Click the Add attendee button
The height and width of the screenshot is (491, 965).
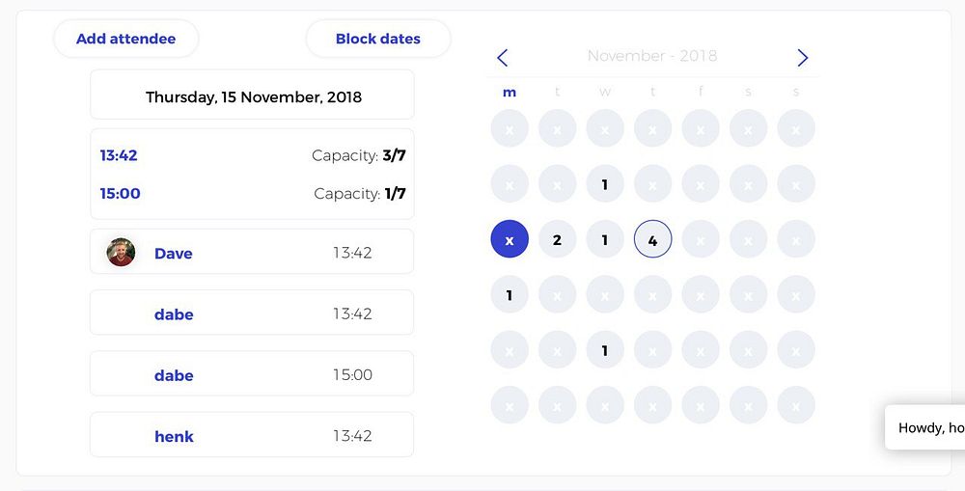[x=125, y=39]
